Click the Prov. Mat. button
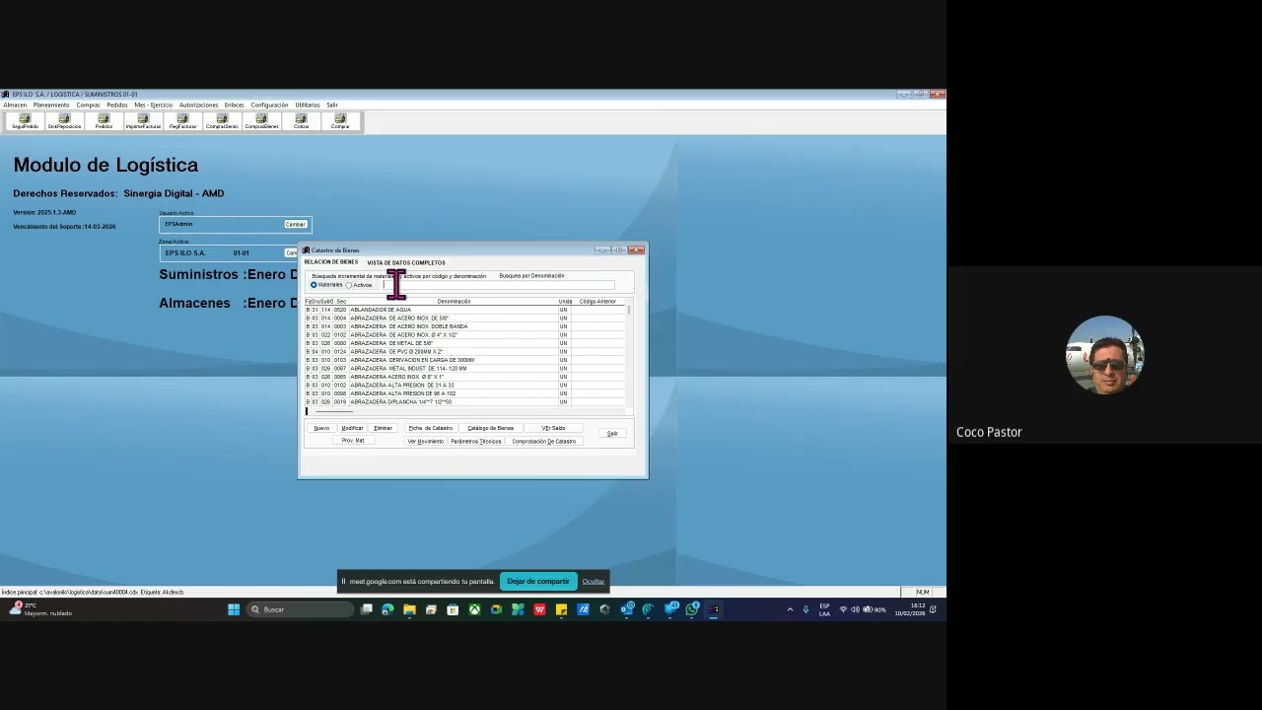This screenshot has width=1262, height=710. [x=353, y=441]
